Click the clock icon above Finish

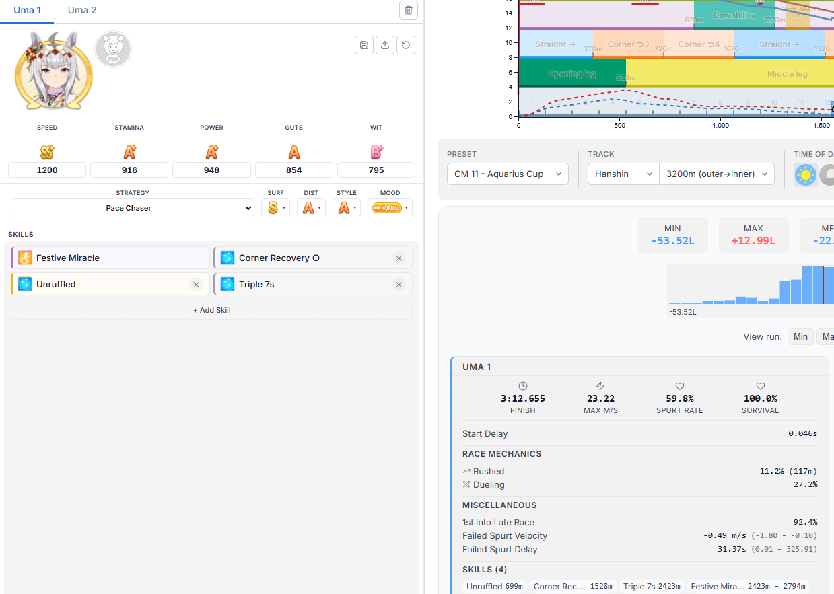(523, 386)
